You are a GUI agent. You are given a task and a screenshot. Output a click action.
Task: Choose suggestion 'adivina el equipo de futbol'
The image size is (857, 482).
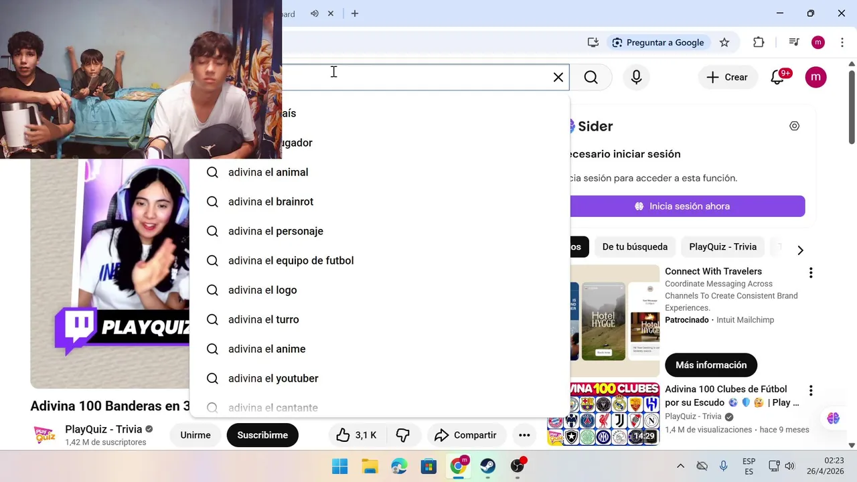[x=380, y=260]
